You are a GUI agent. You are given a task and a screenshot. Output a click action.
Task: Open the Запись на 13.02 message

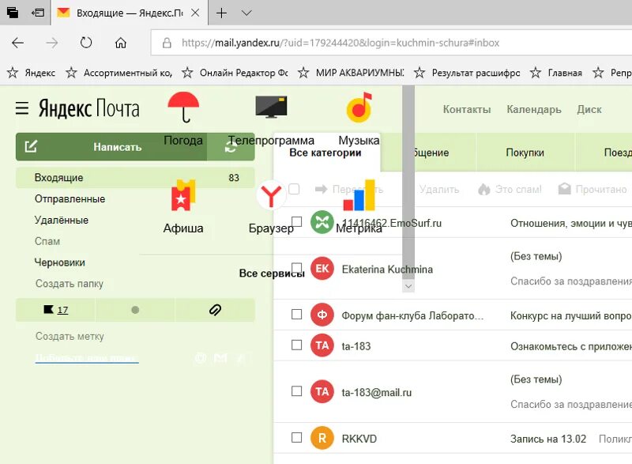[x=548, y=439]
